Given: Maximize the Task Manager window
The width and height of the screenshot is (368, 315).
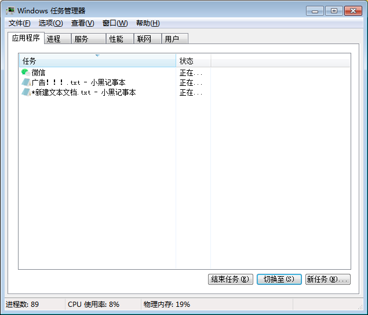Looking at the screenshot, I should pos(334,11).
